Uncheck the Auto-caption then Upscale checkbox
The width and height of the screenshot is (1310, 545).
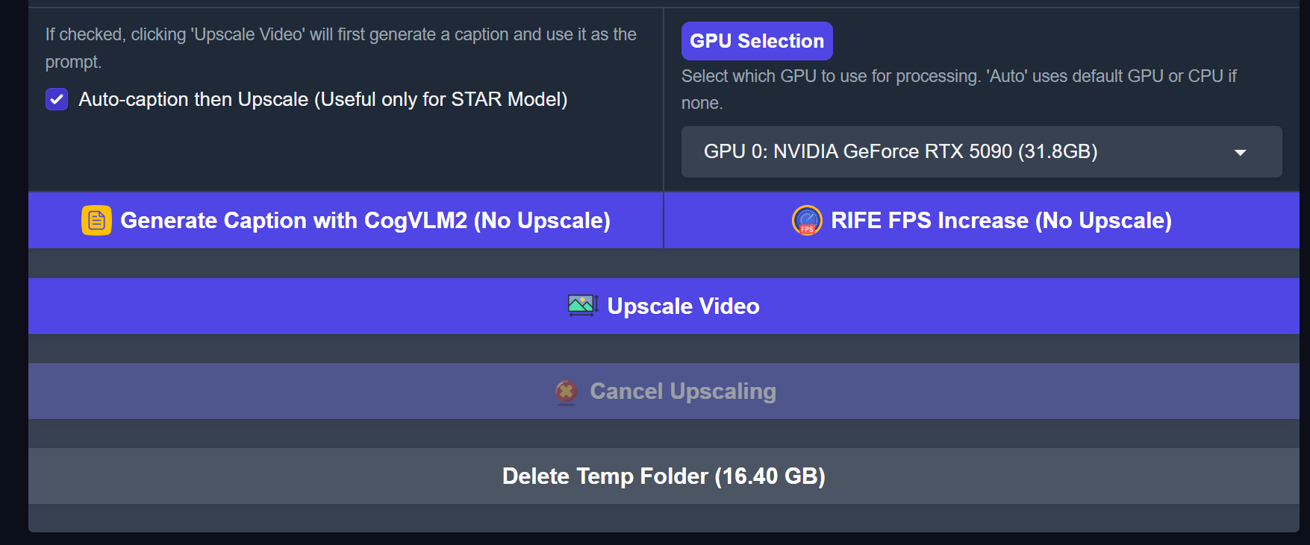[x=57, y=99]
